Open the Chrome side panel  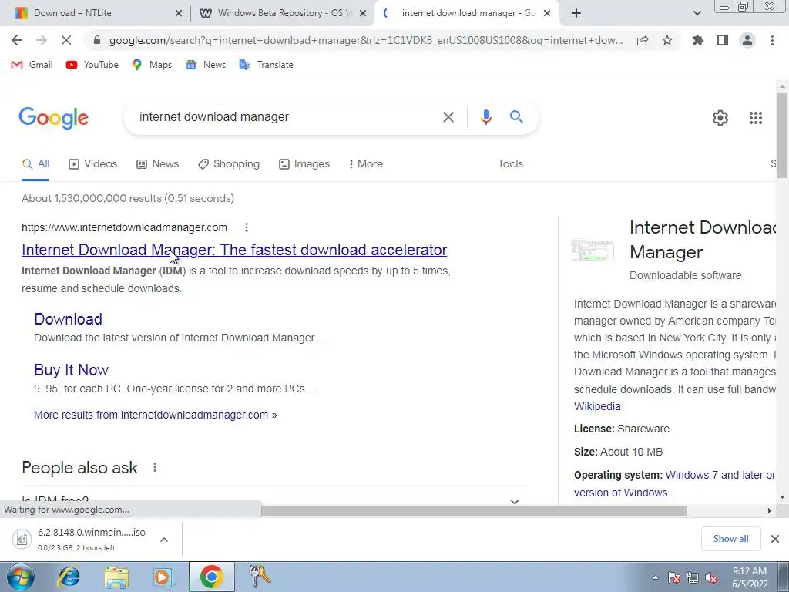pyautogui.click(x=723, y=40)
